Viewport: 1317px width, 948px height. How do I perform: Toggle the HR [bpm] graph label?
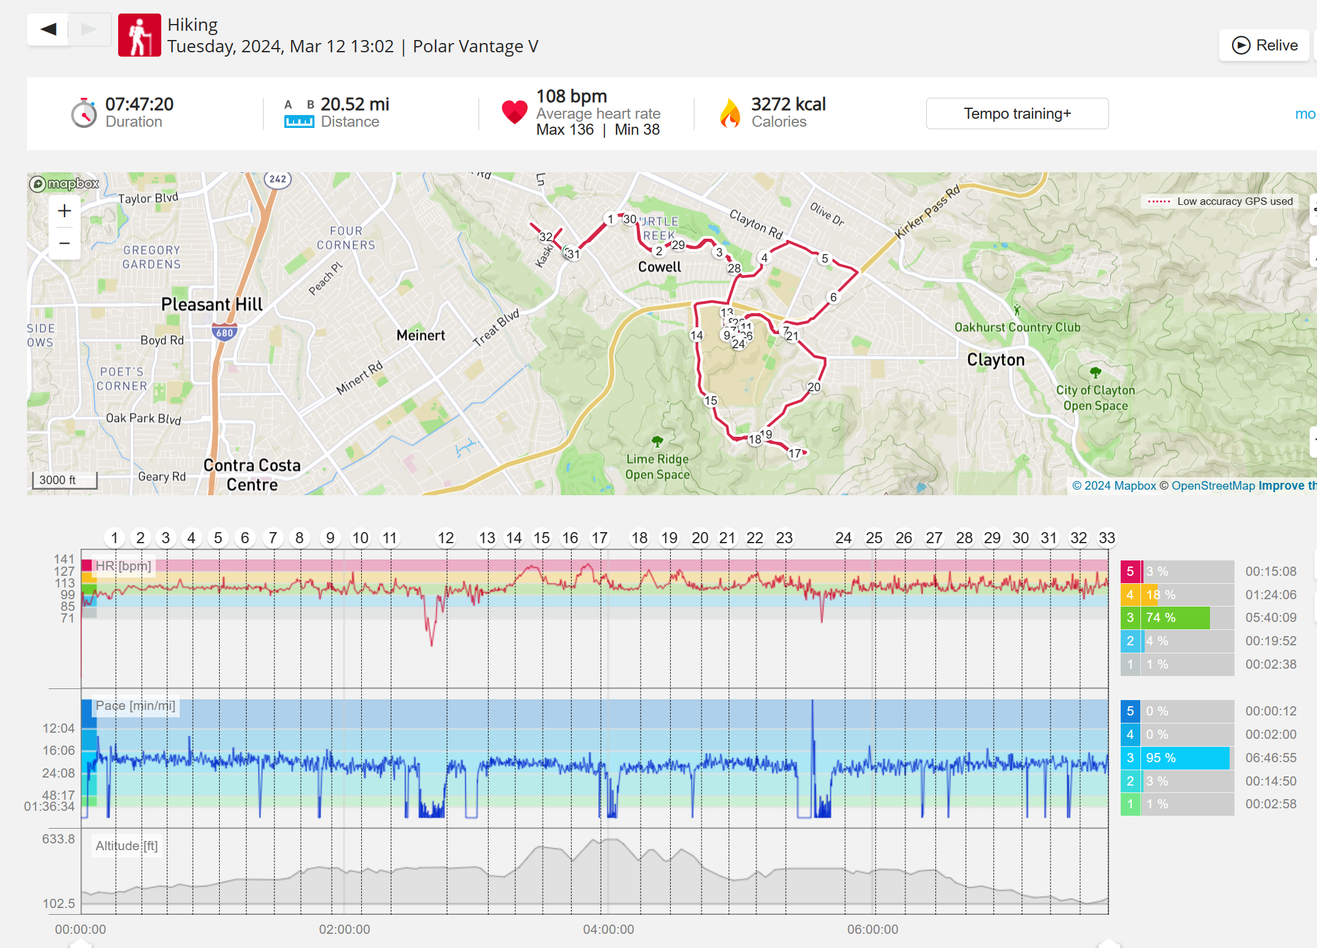coord(123,566)
